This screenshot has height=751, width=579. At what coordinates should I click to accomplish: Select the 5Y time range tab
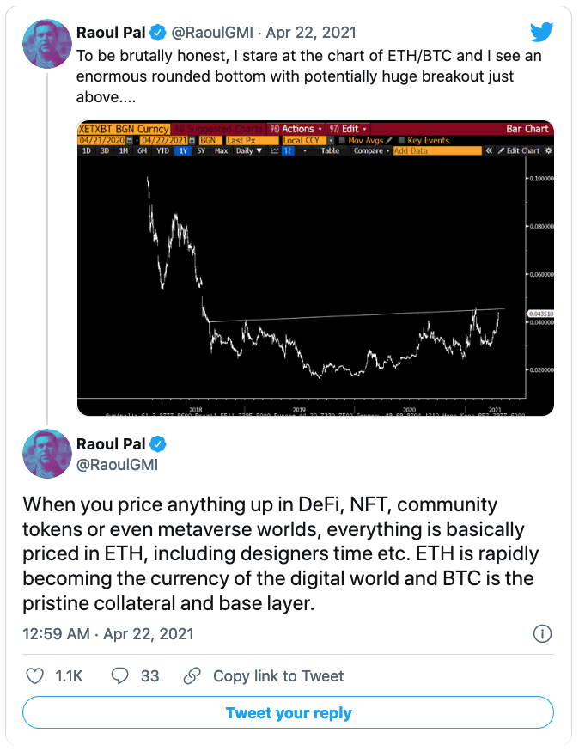[201, 150]
